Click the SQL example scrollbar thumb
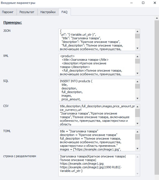 point(138,86)
